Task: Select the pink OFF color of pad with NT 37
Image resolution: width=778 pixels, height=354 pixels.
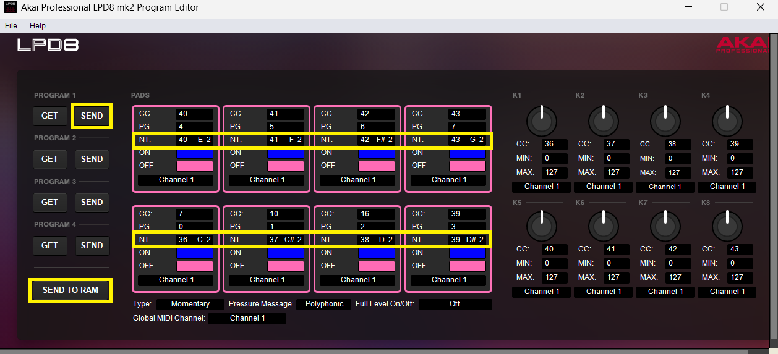Action: click(x=286, y=266)
